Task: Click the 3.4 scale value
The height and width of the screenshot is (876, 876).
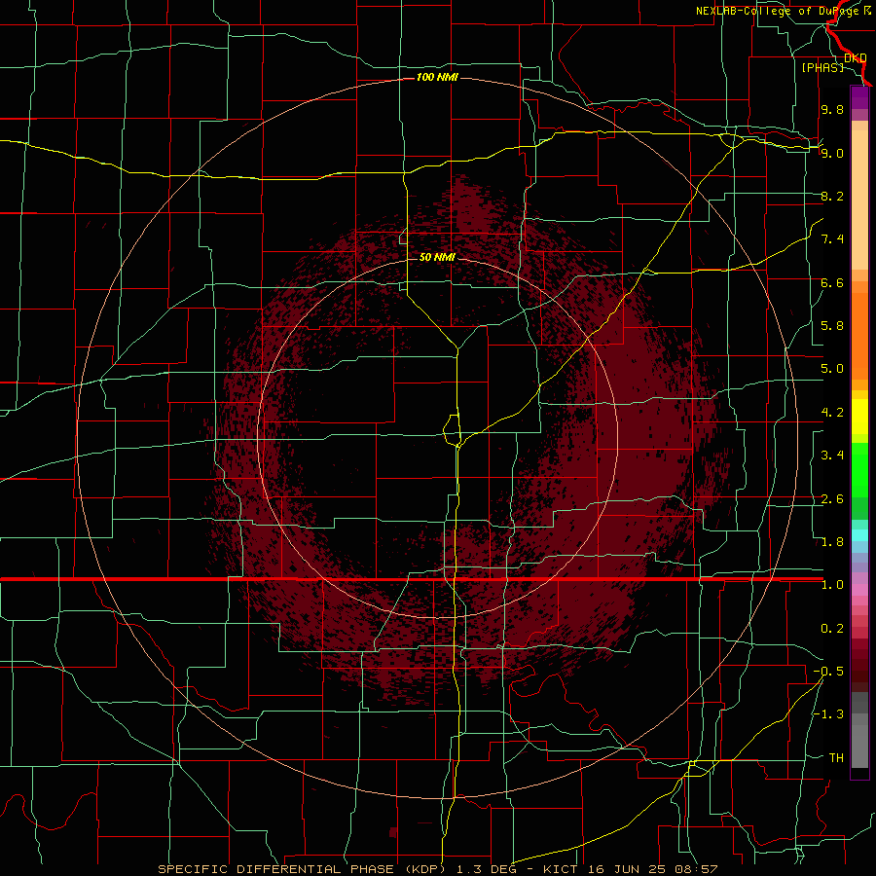Action: (832, 456)
